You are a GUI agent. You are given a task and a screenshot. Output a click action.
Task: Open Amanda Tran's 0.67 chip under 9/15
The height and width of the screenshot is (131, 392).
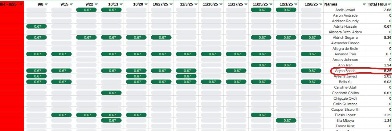61,54
